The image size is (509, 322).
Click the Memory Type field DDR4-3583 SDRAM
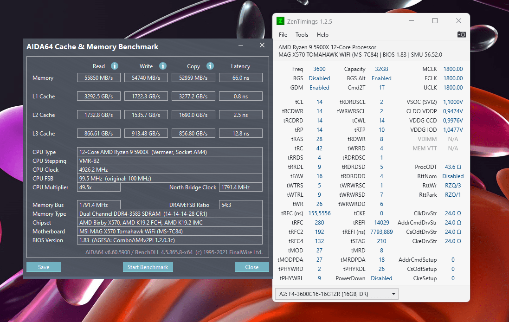point(170,213)
